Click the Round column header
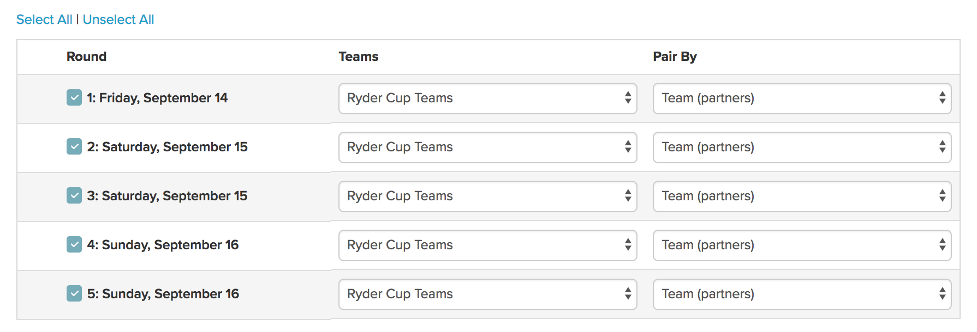977x332 pixels. click(x=86, y=57)
